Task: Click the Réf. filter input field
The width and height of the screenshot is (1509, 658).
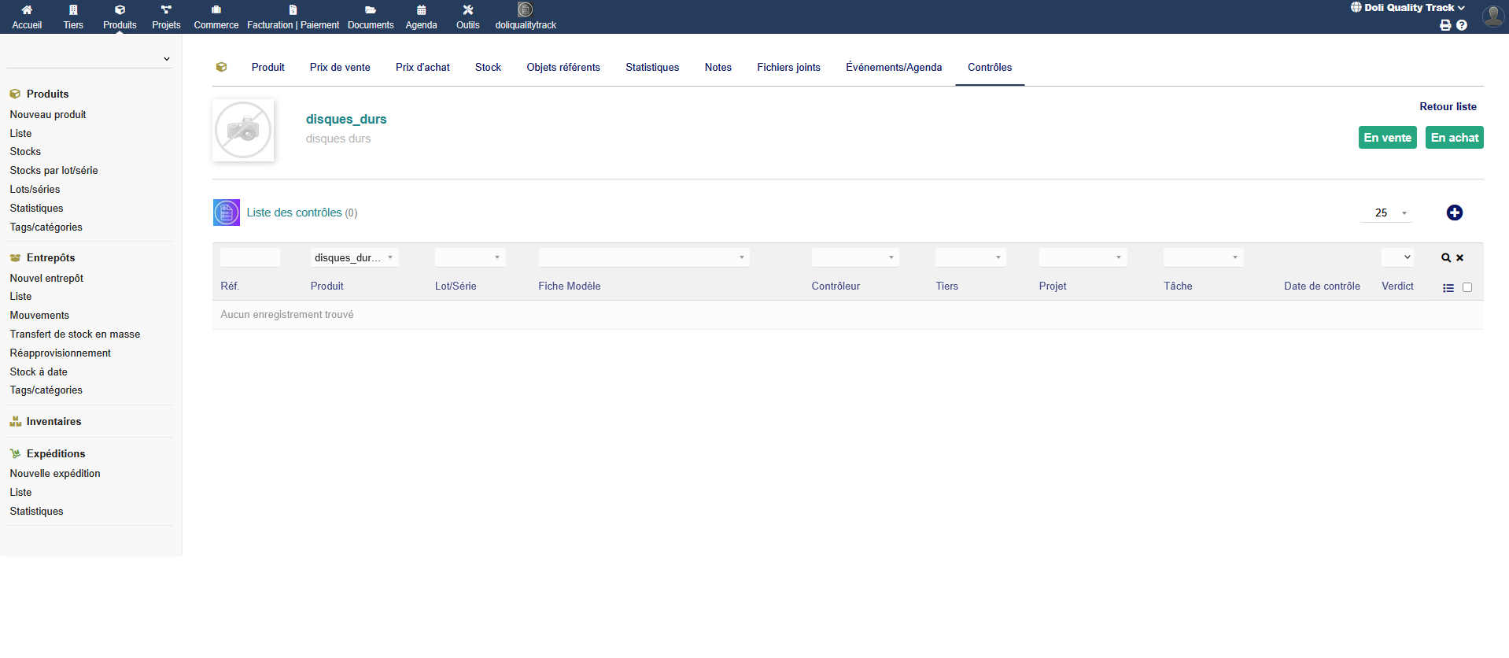Action: pyautogui.click(x=249, y=257)
